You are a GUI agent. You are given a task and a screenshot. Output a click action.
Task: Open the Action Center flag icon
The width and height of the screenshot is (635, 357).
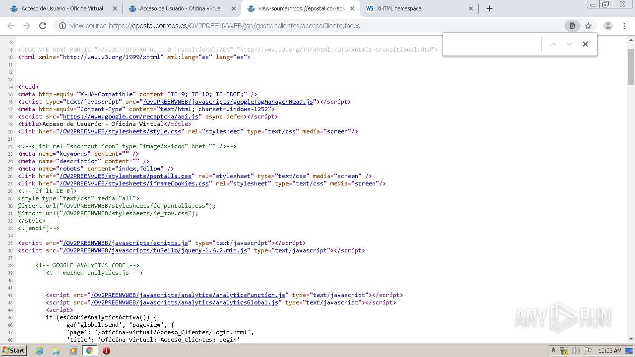[x=588, y=351]
